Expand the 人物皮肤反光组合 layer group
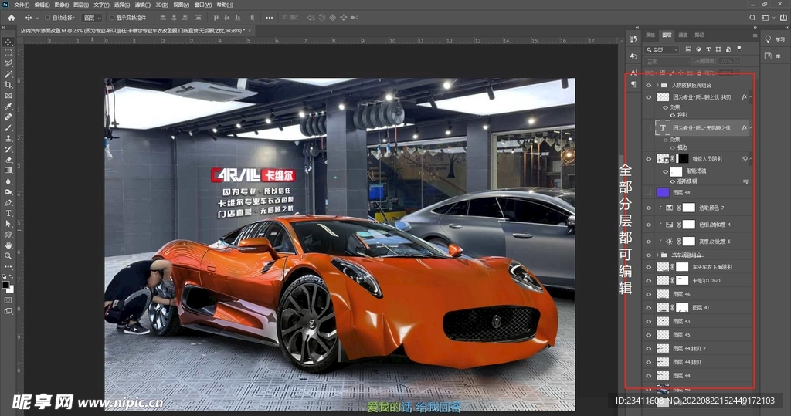The height and width of the screenshot is (416, 791). pos(657,85)
